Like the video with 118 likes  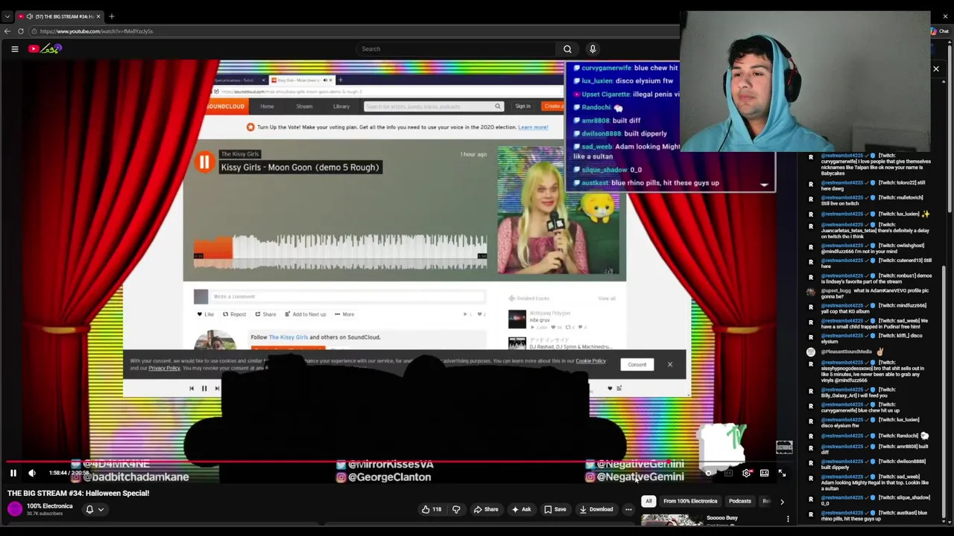point(432,509)
